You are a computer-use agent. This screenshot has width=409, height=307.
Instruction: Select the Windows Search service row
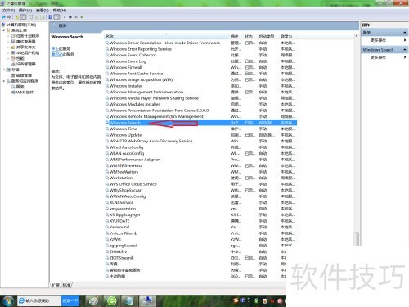click(x=200, y=123)
